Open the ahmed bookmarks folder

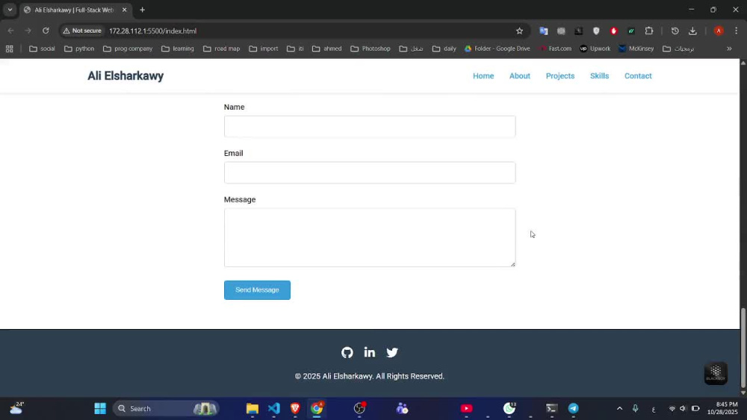point(327,48)
